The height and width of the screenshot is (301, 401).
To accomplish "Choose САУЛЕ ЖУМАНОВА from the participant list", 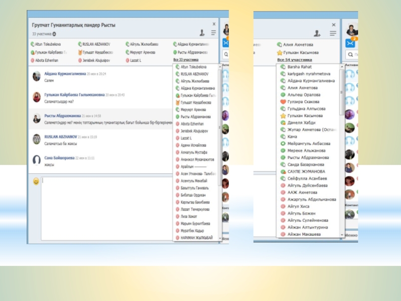I will [x=307, y=172].
